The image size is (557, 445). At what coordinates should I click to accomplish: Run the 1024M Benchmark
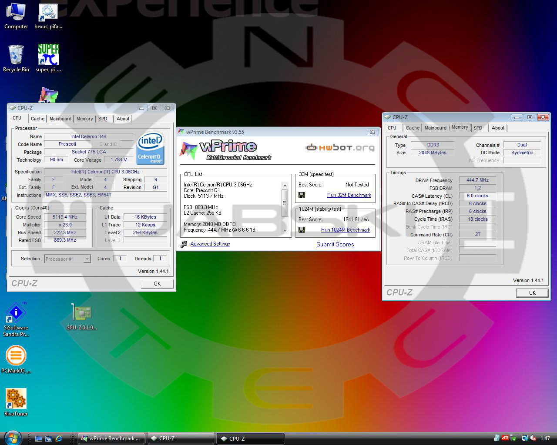coord(346,230)
